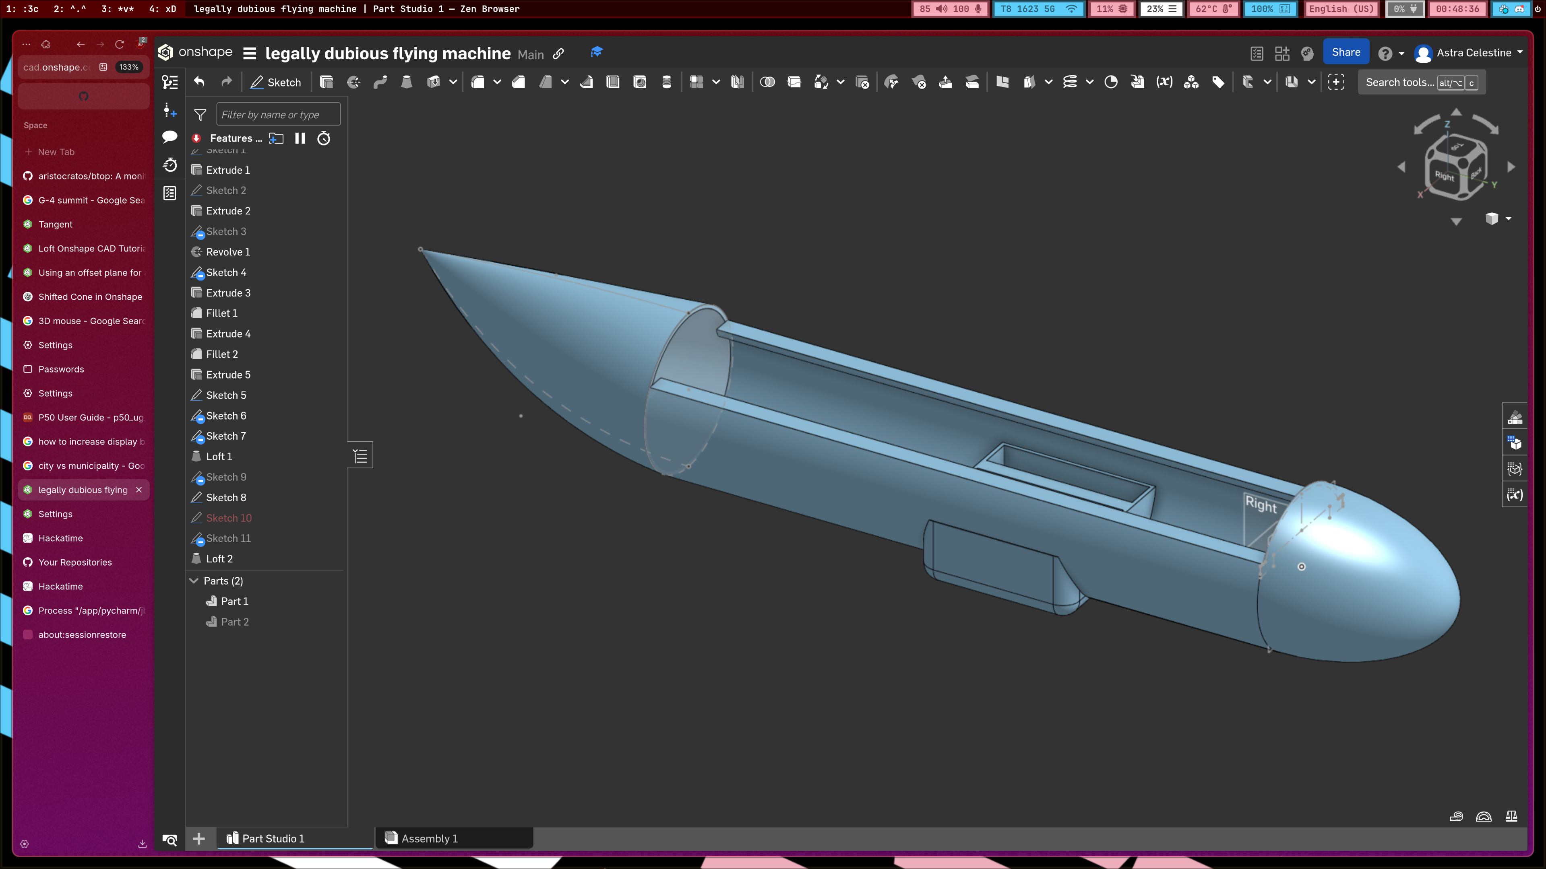Open the Variable (x) tool
The width and height of the screenshot is (1546, 869).
coord(1164,82)
